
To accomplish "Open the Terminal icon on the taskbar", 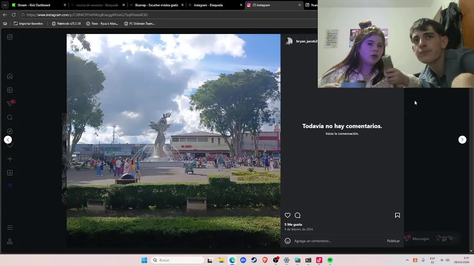I will (308, 260).
